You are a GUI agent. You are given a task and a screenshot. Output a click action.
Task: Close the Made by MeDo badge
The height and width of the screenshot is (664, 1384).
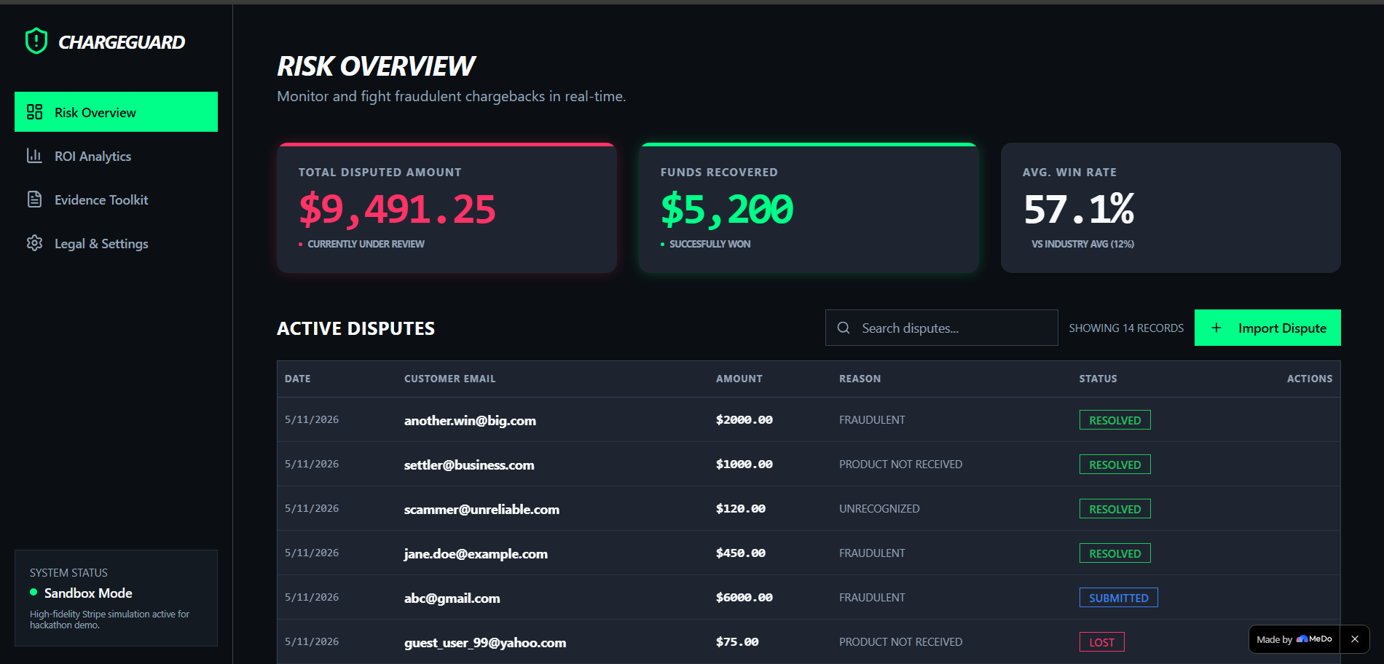(1355, 639)
